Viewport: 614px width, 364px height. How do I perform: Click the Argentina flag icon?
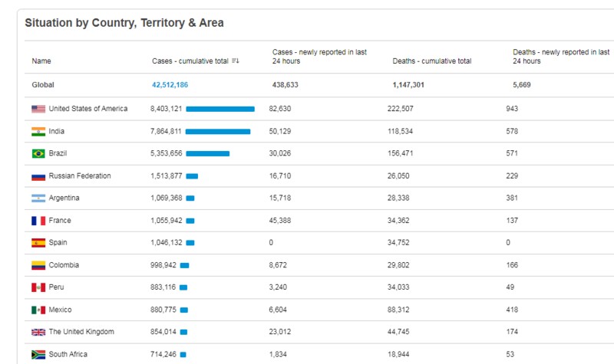38,198
